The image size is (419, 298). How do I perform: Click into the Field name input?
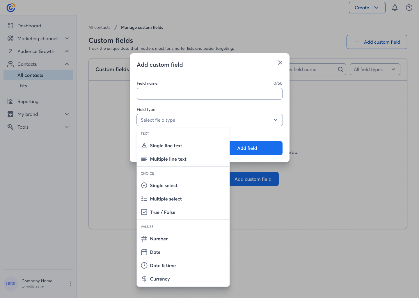pos(209,94)
